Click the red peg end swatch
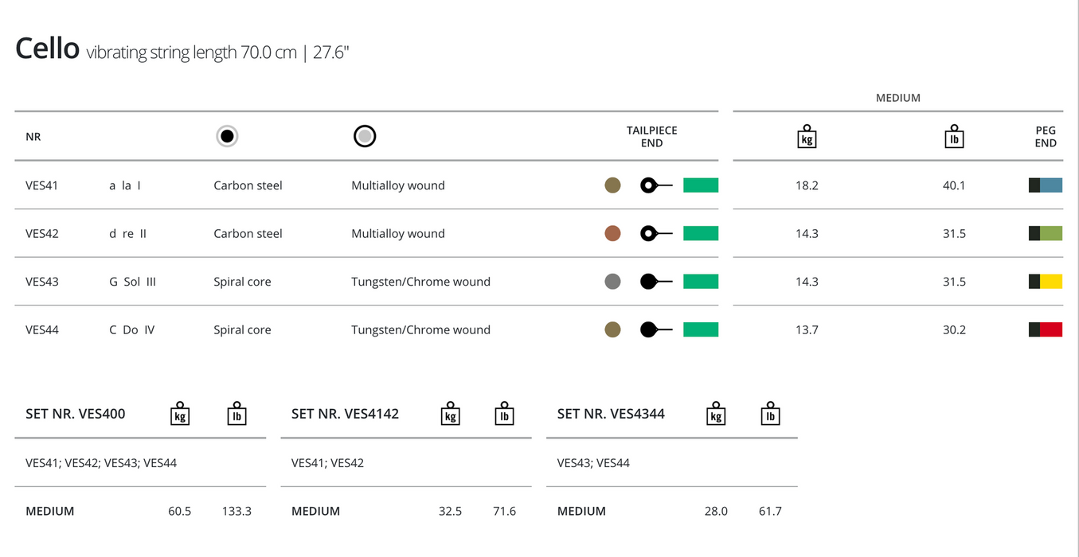This screenshot has height=557, width=1079. click(1046, 329)
